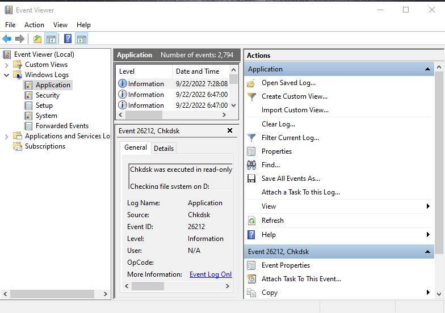Screen dimensions: 445x313
Task: Open the System log
Action: click(47, 116)
